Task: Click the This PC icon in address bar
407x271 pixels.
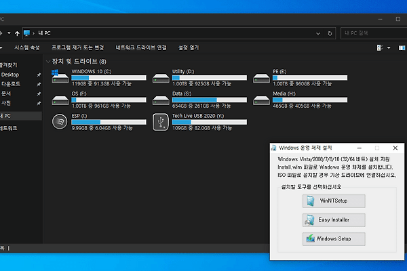Action: 26,33
